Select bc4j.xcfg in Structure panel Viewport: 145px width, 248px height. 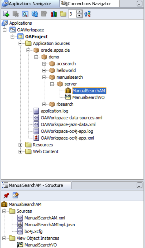[x=33, y=232]
